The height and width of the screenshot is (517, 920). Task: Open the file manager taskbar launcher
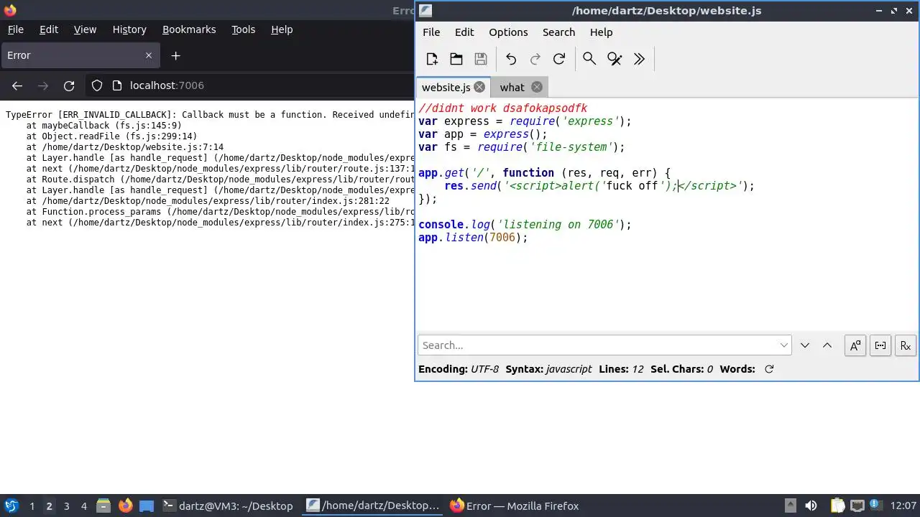coord(103,506)
